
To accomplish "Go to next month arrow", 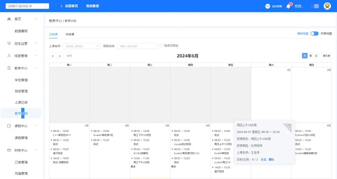I will 59,56.
